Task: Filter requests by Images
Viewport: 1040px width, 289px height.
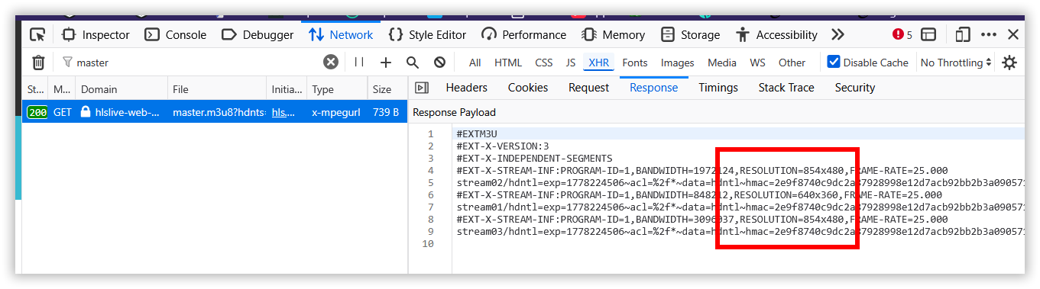Action: 677,63
